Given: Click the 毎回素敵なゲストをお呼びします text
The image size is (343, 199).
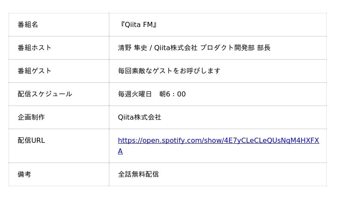Looking at the screenshot, I should [x=169, y=71].
